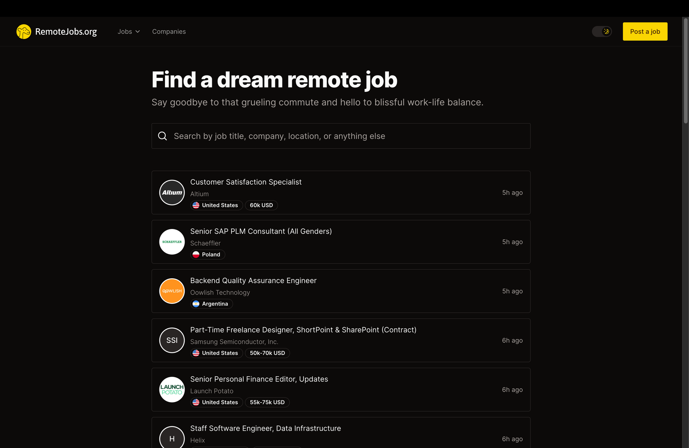Image resolution: width=689 pixels, height=448 pixels.
Task: Open the Schaeffler company logo
Action: click(172, 242)
